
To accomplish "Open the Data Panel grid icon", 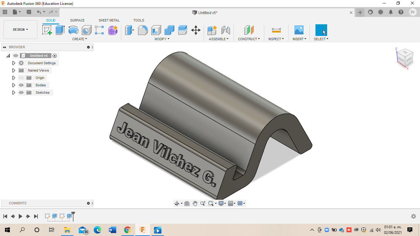I will [5, 12].
